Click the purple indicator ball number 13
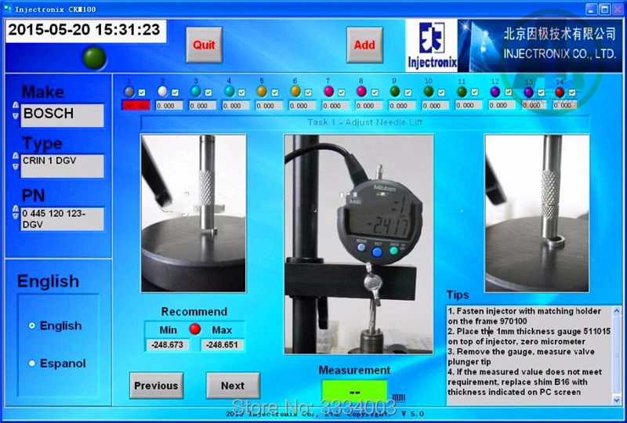The image size is (627, 423). pyautogui.click(x=528, y=92)
